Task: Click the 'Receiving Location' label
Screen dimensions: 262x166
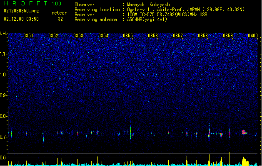Action: (x=97, y=10)
